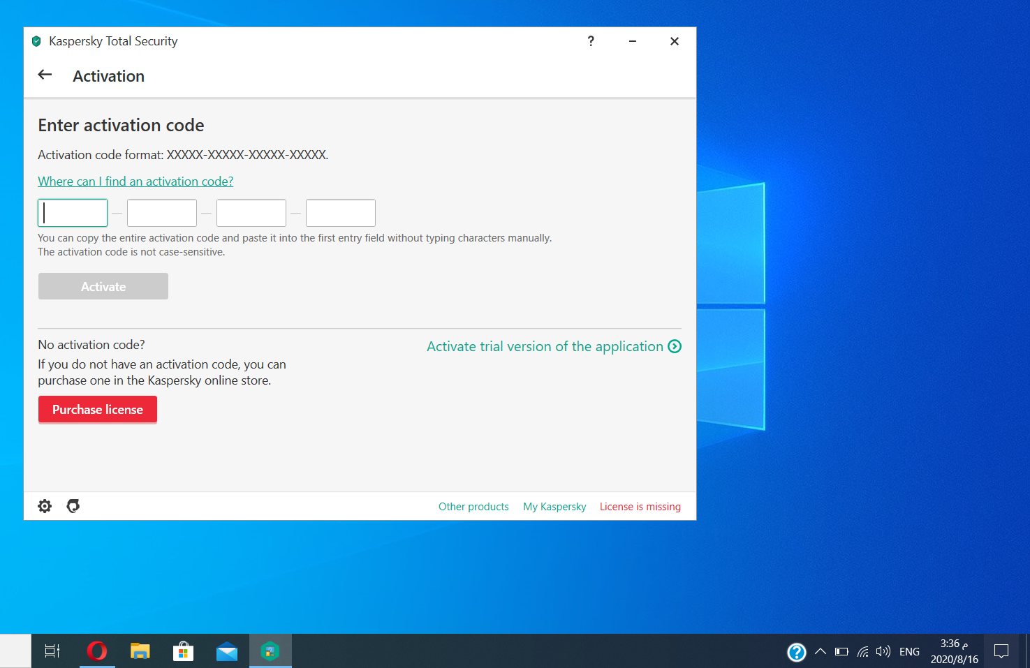Open 'Where can I find an activation code?' link
The image size is (1030, 668).
pyautogui.click(x=135, y=181)
